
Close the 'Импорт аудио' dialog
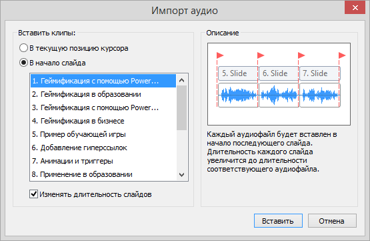click(x=355, y=8)
